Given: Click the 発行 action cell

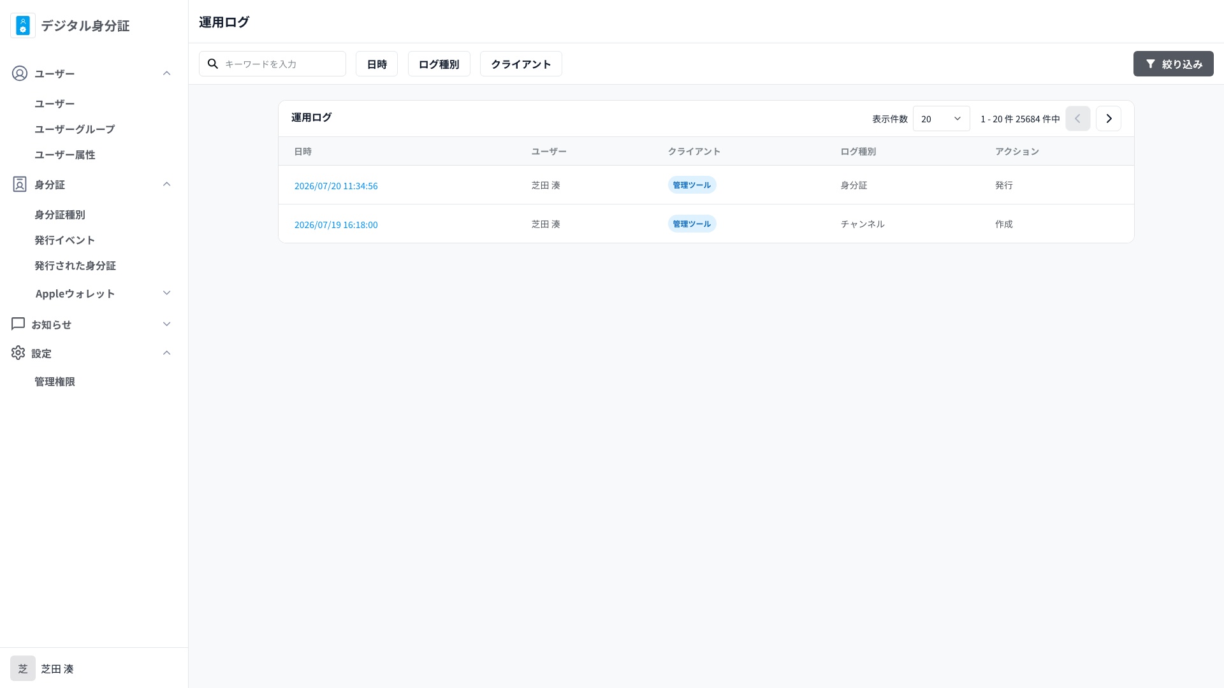Looking at the screenshot, I should coord(1004,185).
